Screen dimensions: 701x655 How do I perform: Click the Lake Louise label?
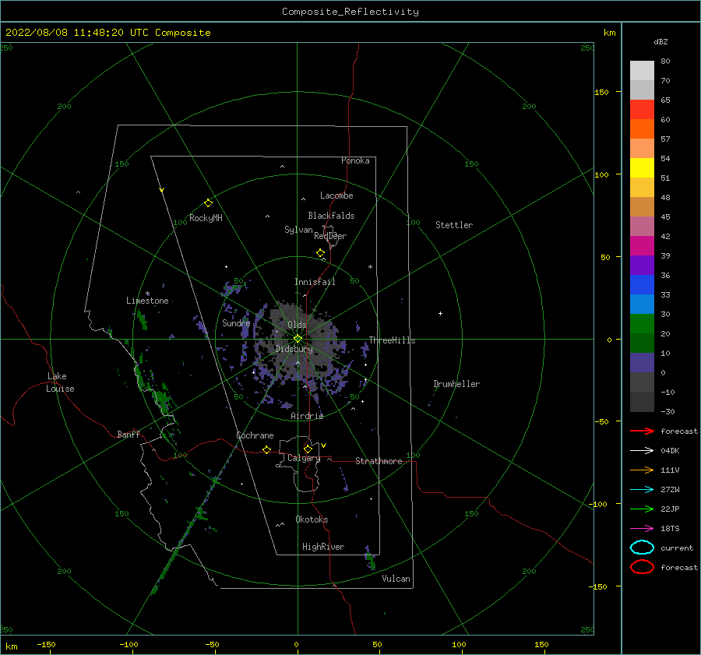click(60, 382)
